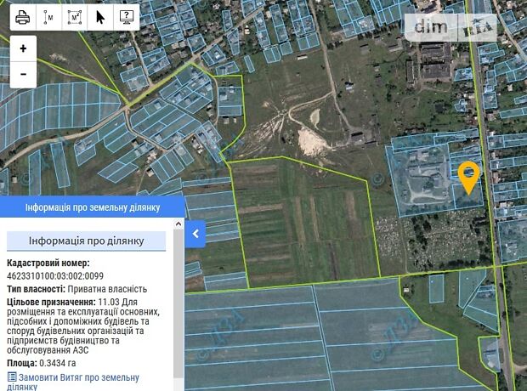Screen dimensions: 527x391
Task: Click the cadastral number 4623310100:03:002:0099
Action: 55,276
